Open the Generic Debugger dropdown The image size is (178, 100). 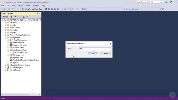click(x=140, y=9)
